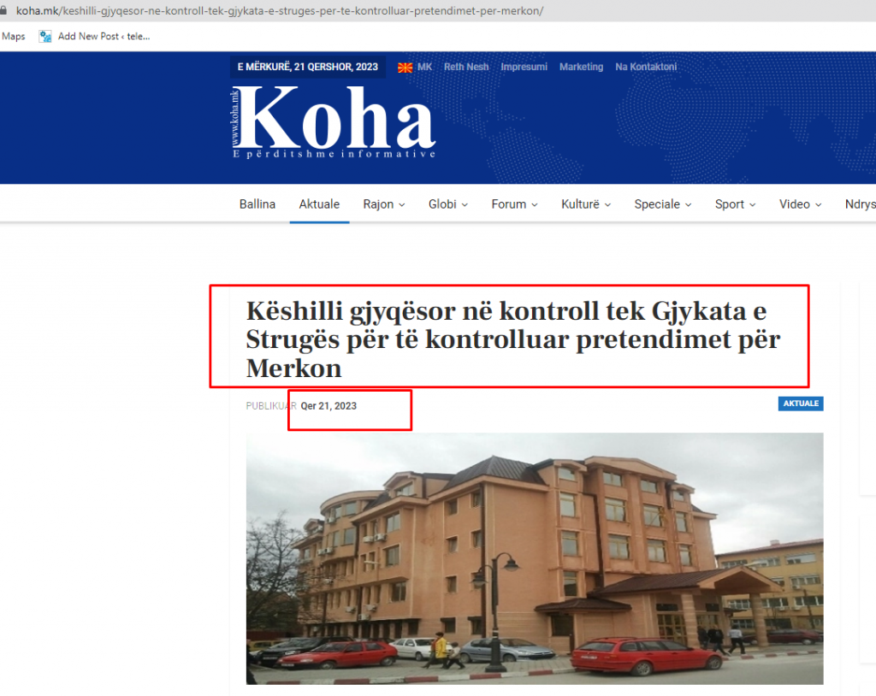The image size is (876, 696).
Task: Open the Na Kontaktoni link
Action: point(646,67)
